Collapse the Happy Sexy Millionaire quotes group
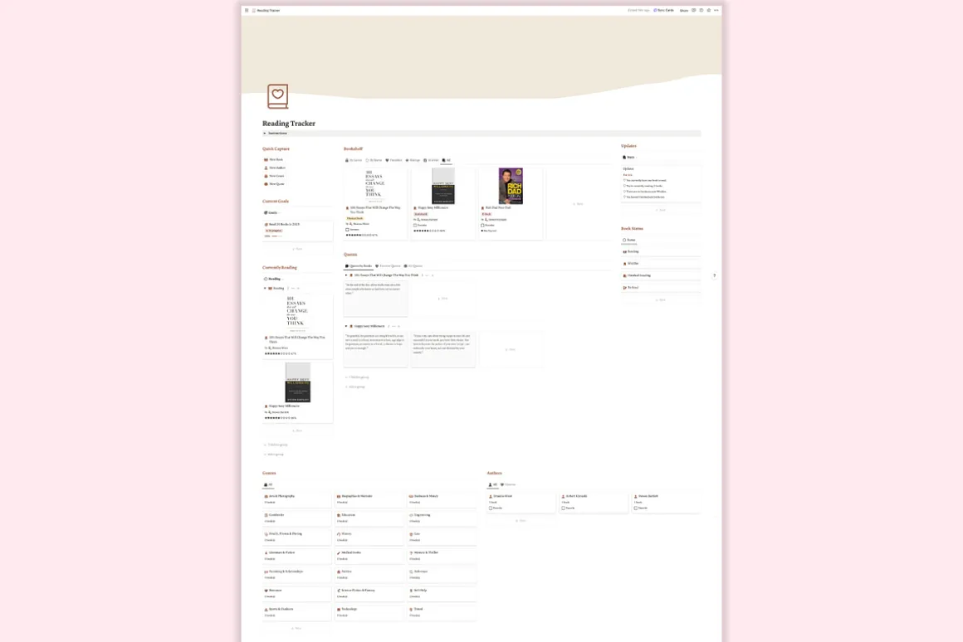 [x=346, y=326]
